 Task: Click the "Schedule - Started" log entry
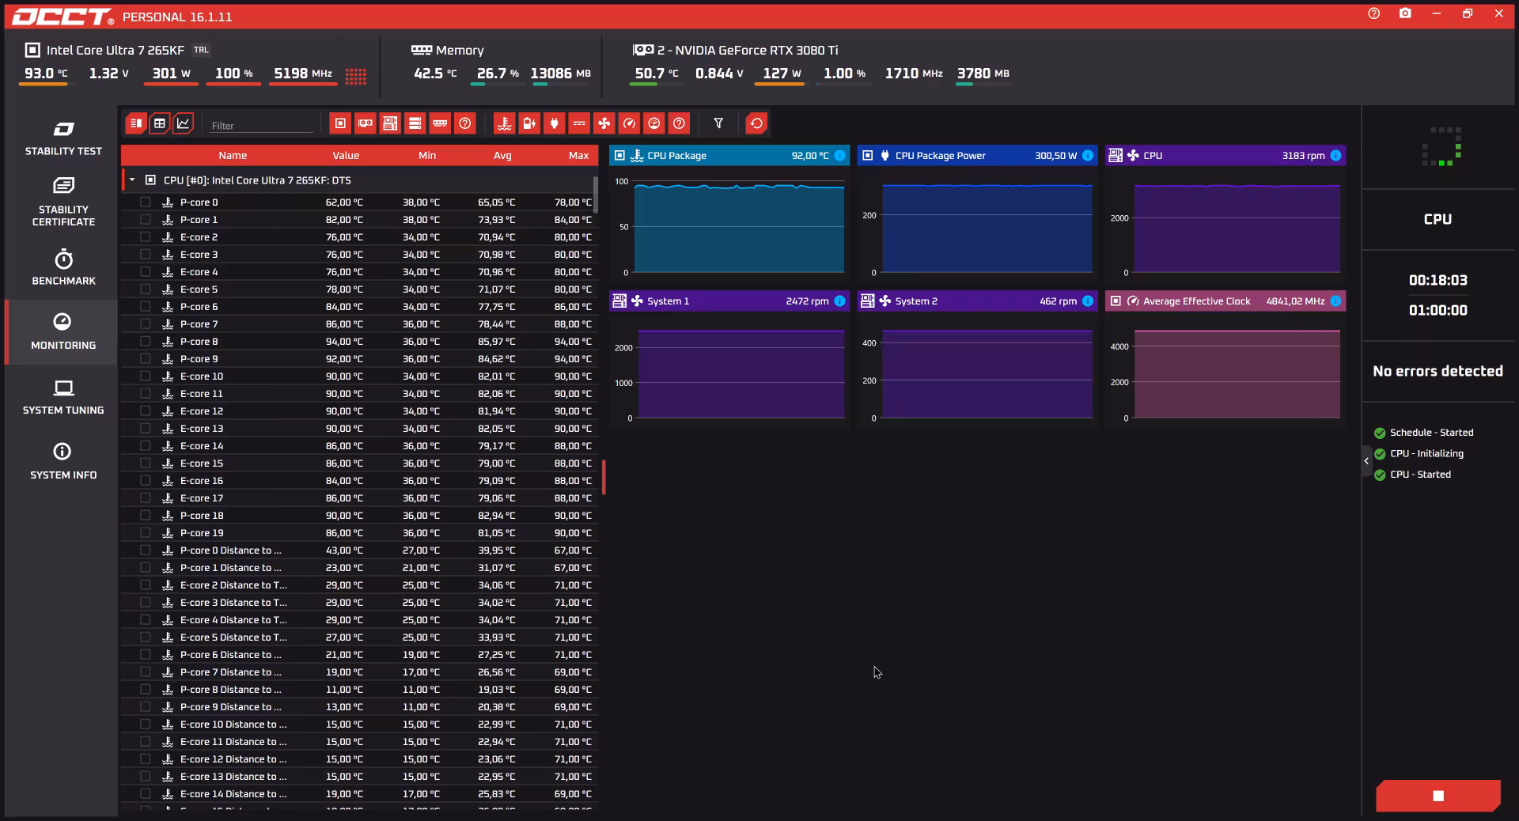[1431, 433]
